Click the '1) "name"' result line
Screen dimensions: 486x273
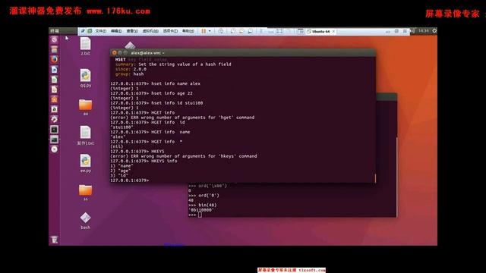pos(121,166)
